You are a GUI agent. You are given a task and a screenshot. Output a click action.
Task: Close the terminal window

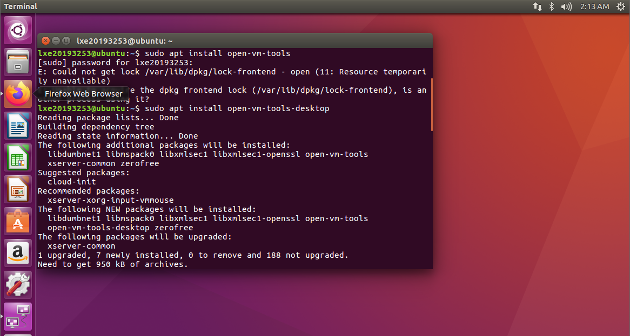tap(46, 40)
